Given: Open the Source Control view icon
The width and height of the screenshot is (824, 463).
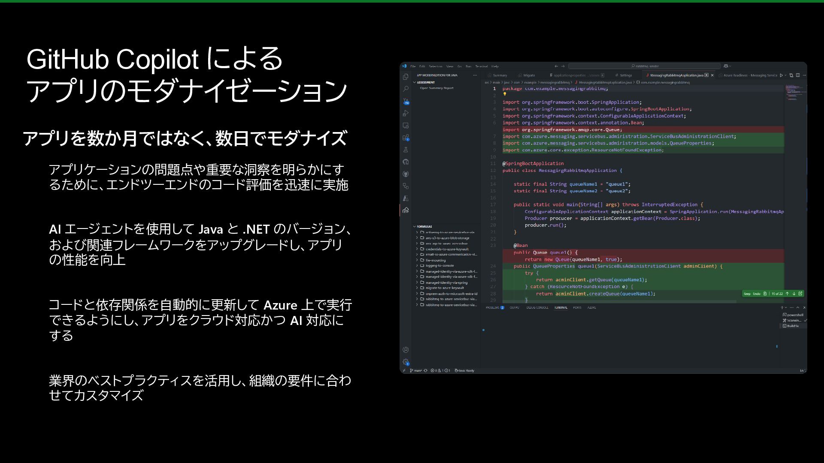Looking at the screenshot, I should (406, 101).
